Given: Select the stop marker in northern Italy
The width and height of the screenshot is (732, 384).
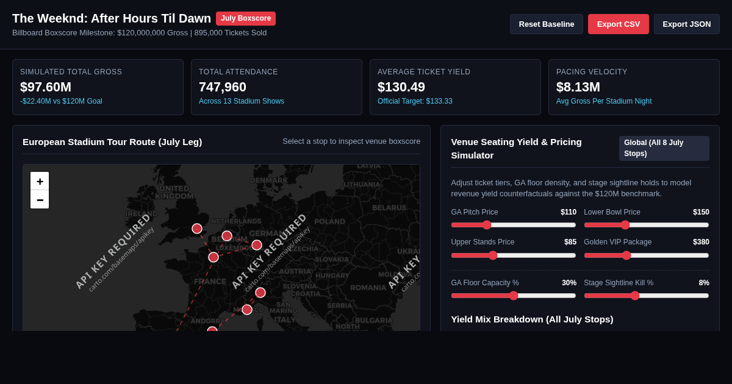Looking at the screenshot, I should 260,293.
